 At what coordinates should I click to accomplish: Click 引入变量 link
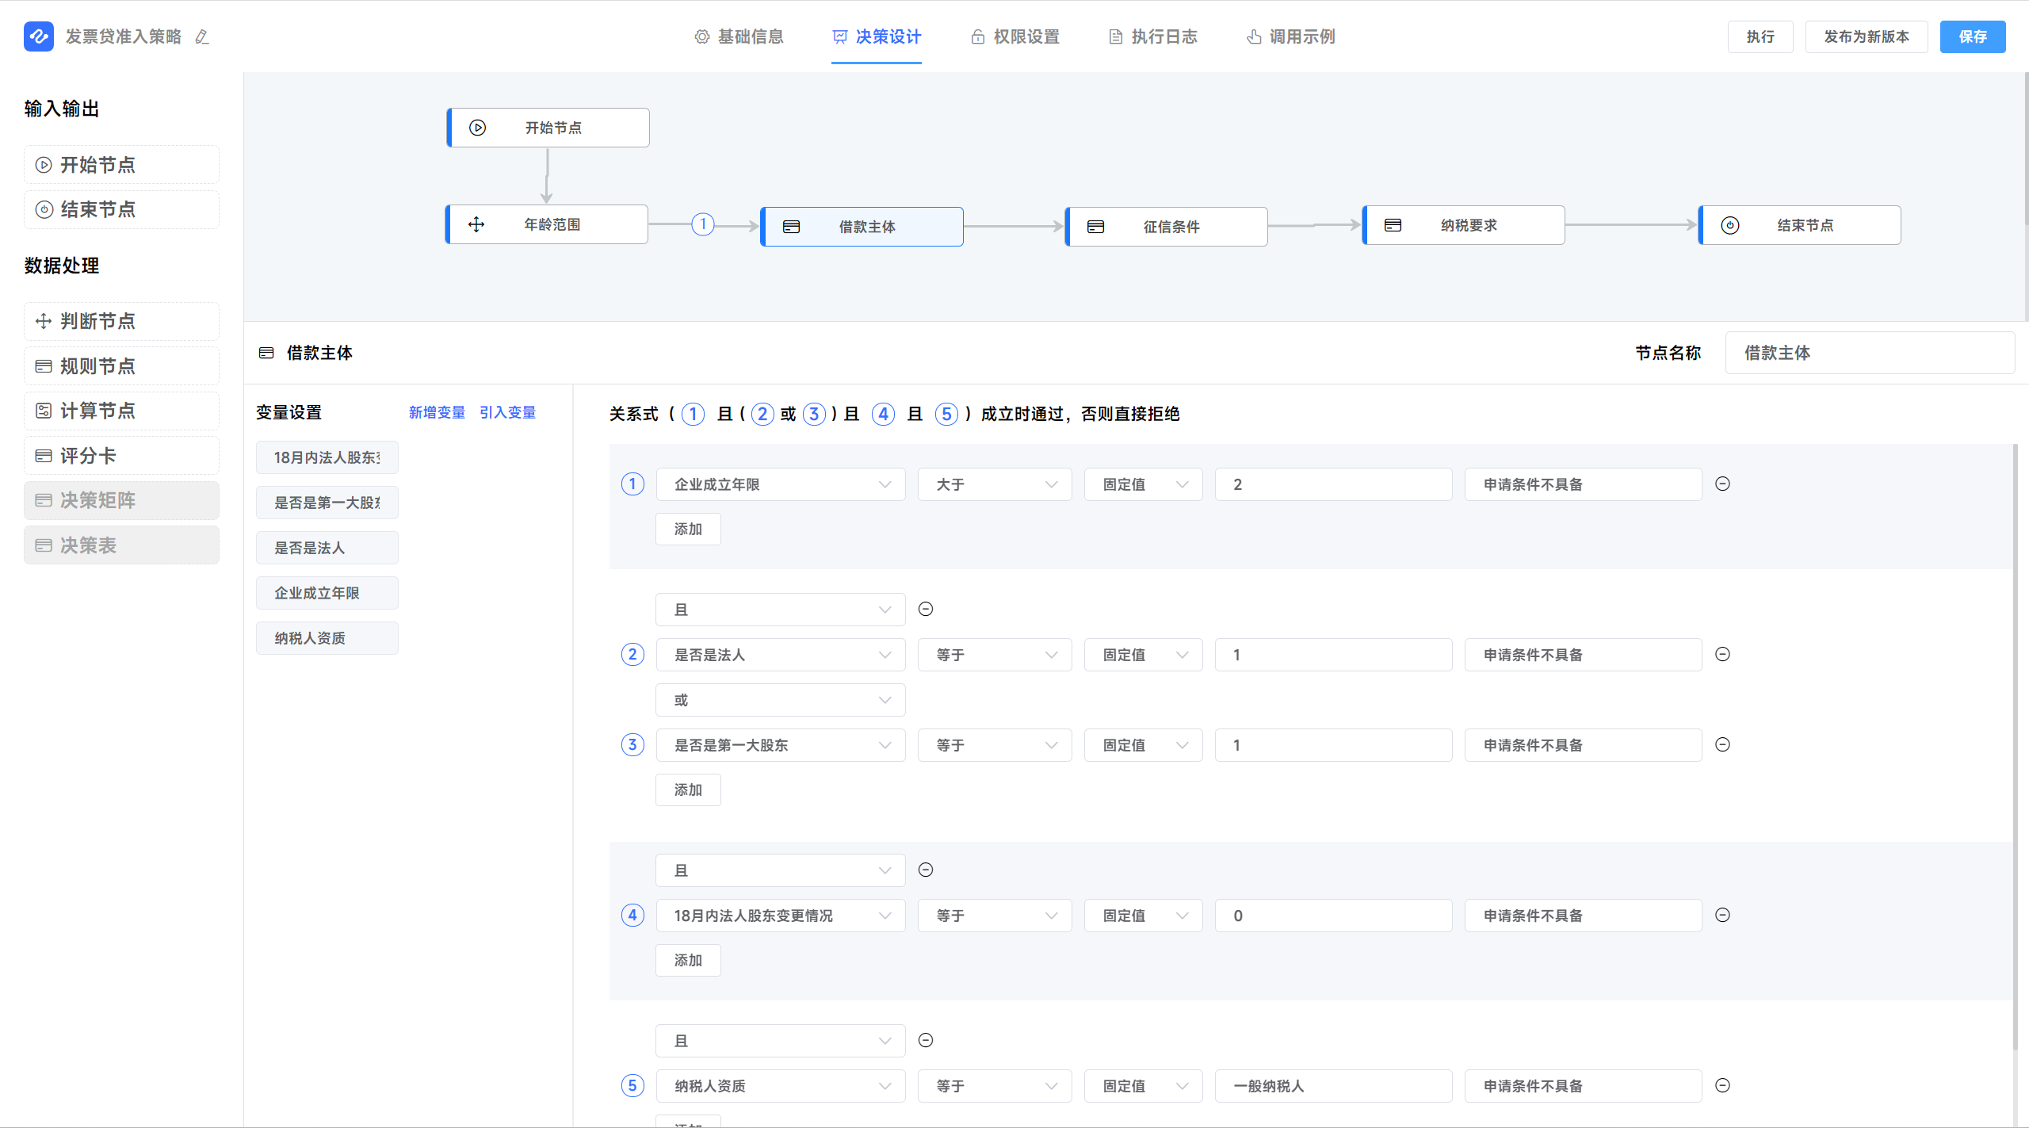507,412
